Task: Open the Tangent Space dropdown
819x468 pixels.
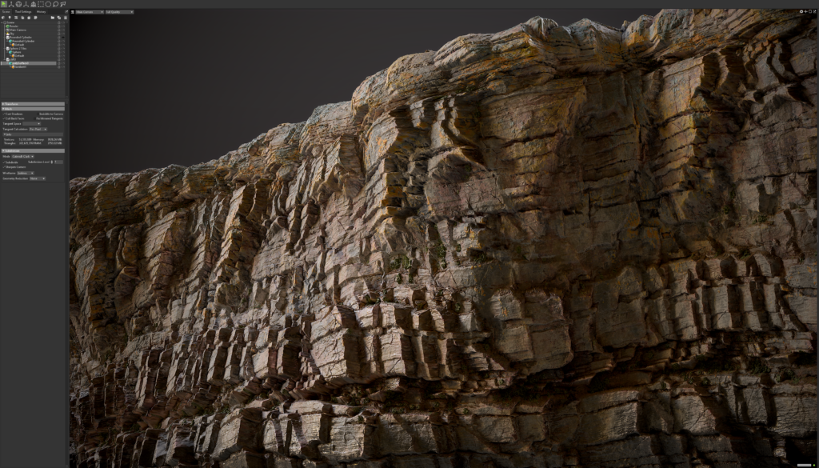Action: click(31, 124)
